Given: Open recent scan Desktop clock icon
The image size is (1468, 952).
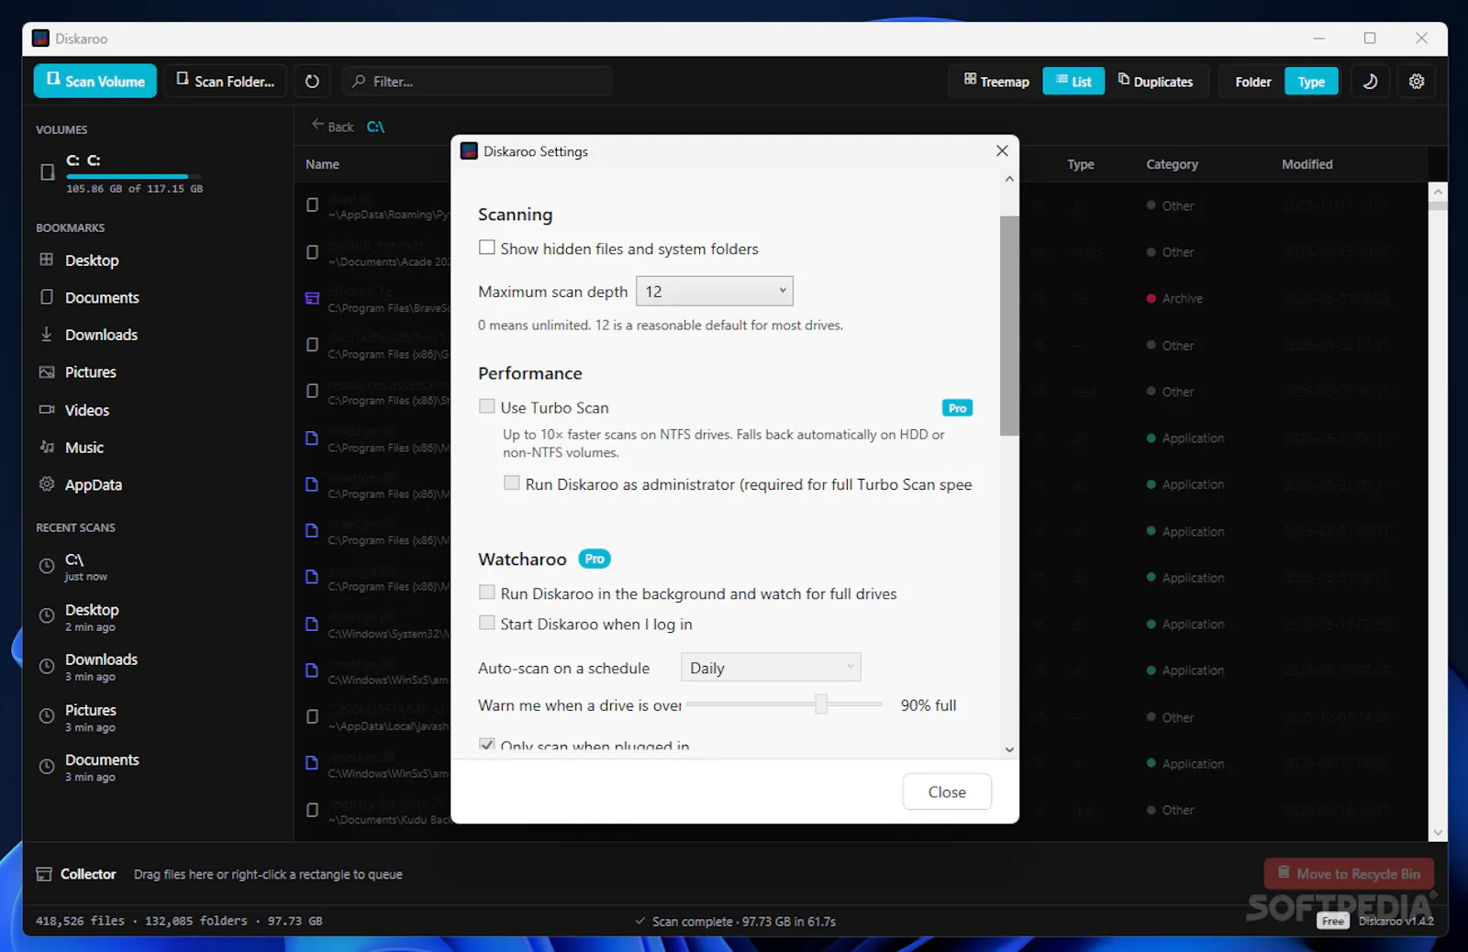Looking at the screenshot, I should point(47,615).
